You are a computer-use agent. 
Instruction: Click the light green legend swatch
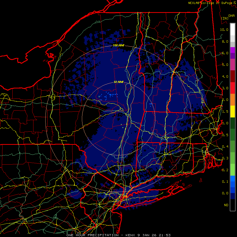(233, 170)
